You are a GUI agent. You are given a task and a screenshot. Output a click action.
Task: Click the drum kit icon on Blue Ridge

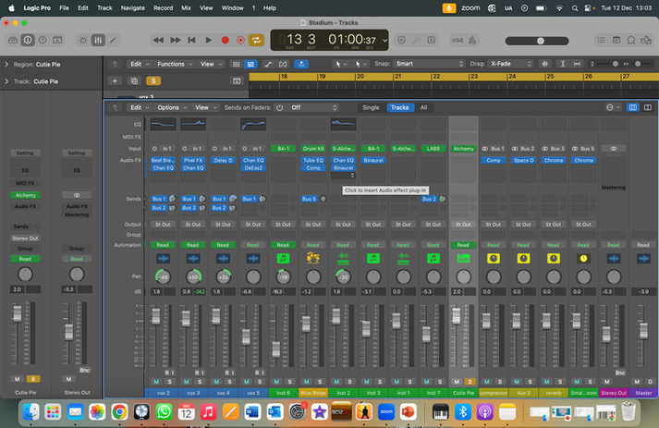coord(312,257)
